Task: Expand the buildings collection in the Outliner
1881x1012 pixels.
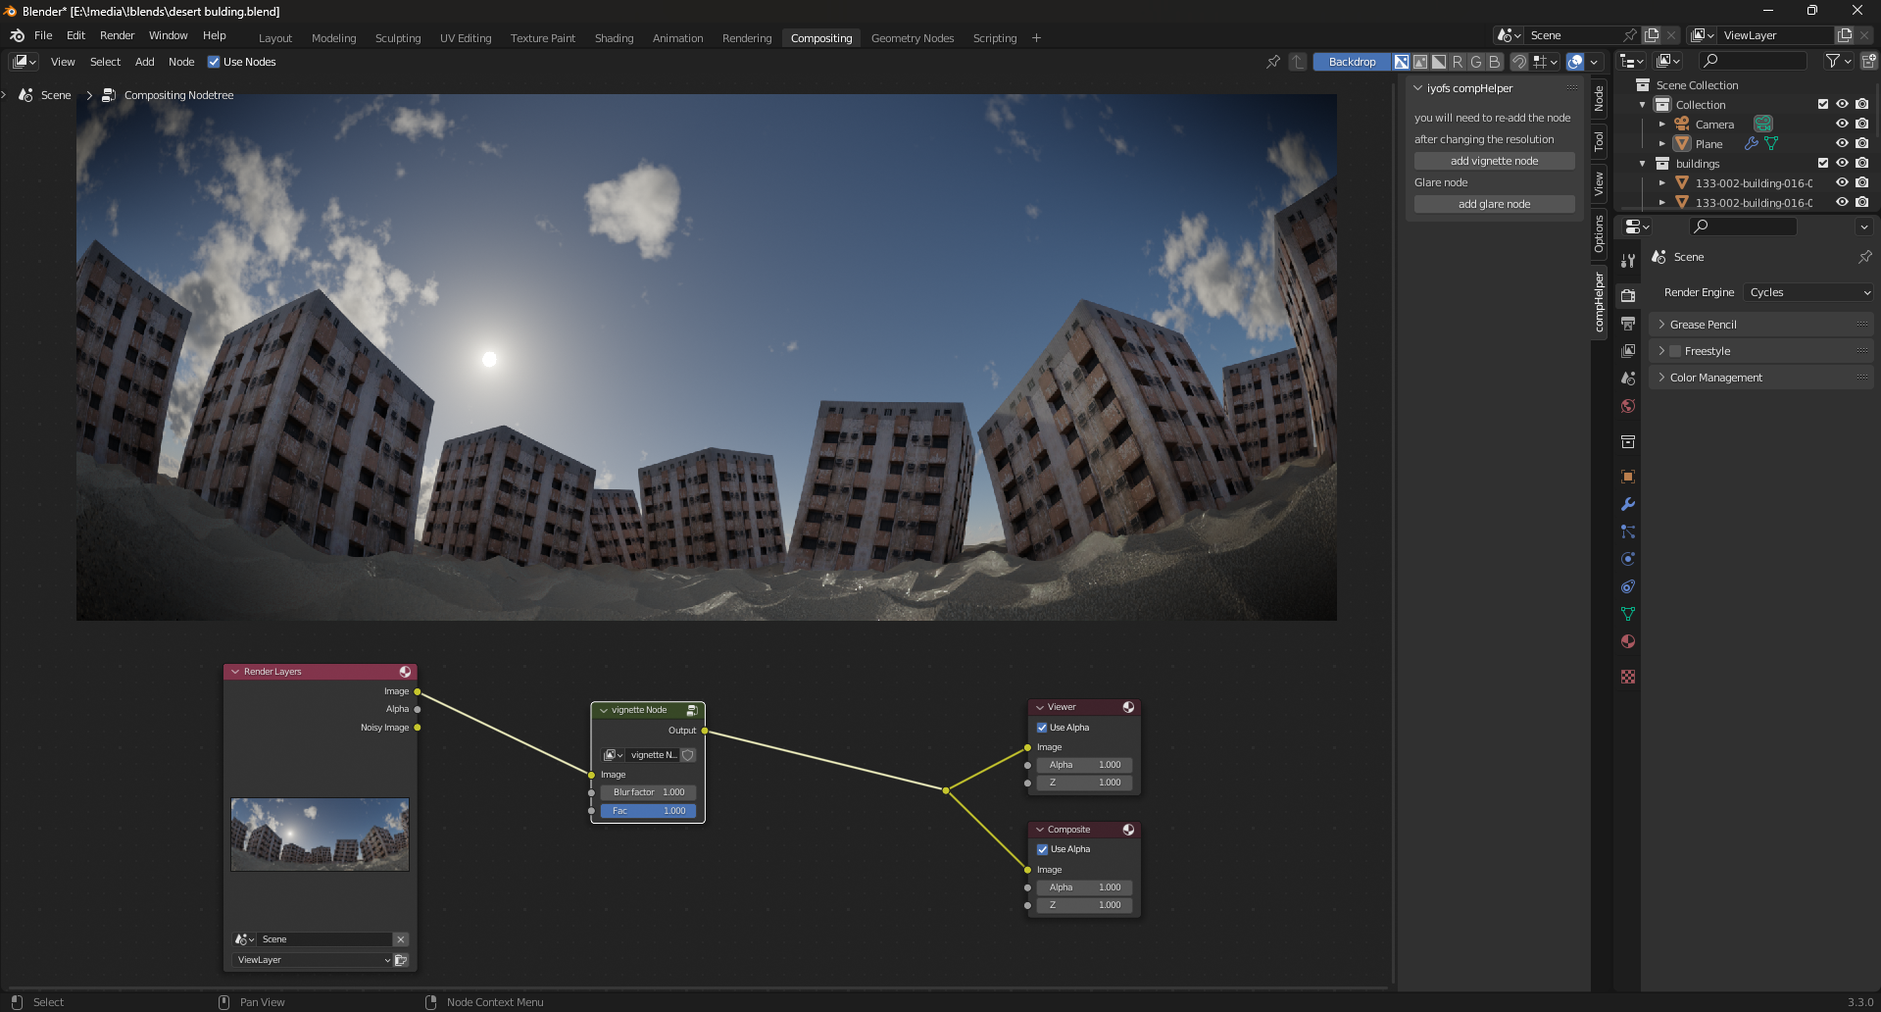Action: [x=1642, y=163]
